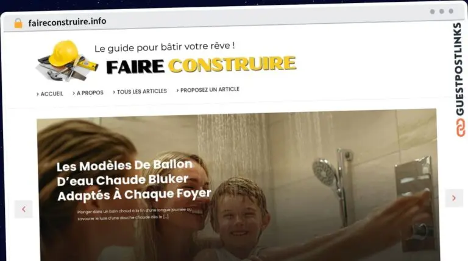Open the hard hat and tools logo
Screen dimensions: 468x261
(x=67, y=61)
